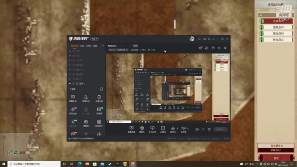Screen dimensions: 297x167
Task: Open the 手机投屏 phone casting option
Action: pos(152,130)
